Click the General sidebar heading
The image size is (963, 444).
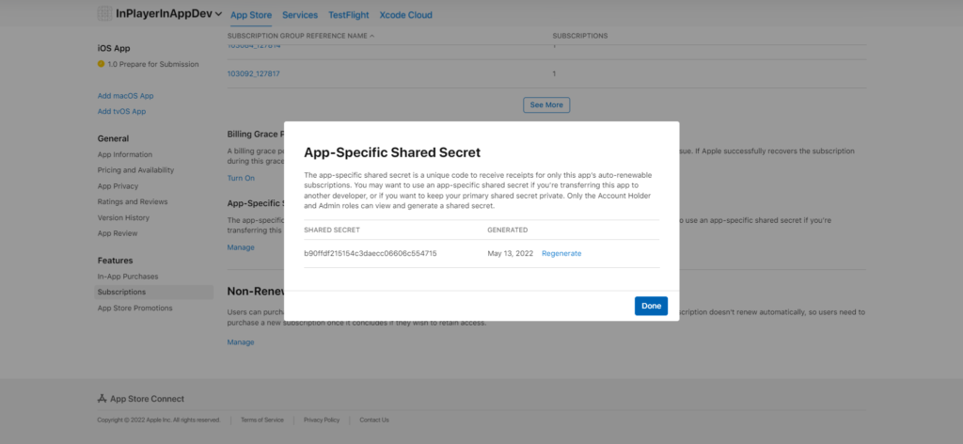(x=113, y=138)
